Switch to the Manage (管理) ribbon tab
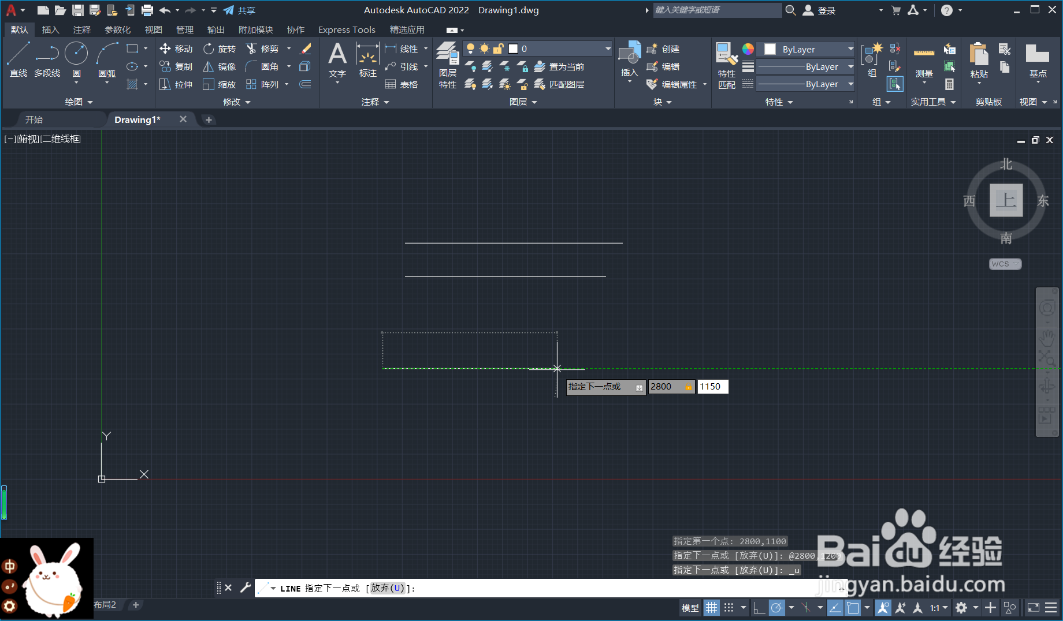Screen dimensions: 1063x621 185,29
